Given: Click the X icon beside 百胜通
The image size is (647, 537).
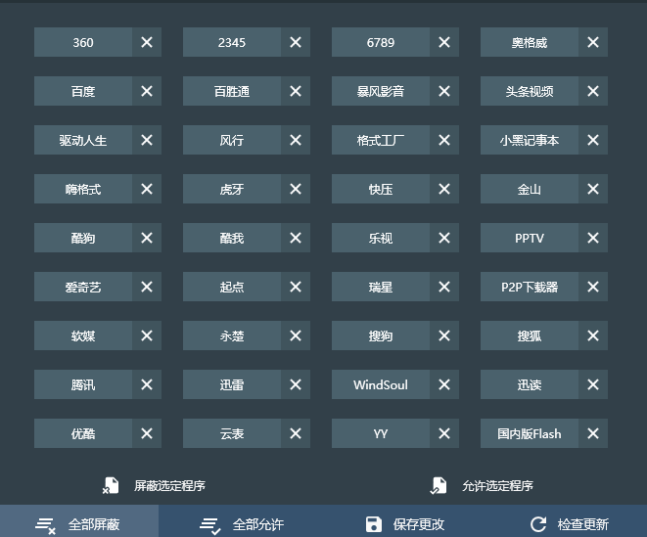Looking at the screenshot, I should click(x=296, y=91).
